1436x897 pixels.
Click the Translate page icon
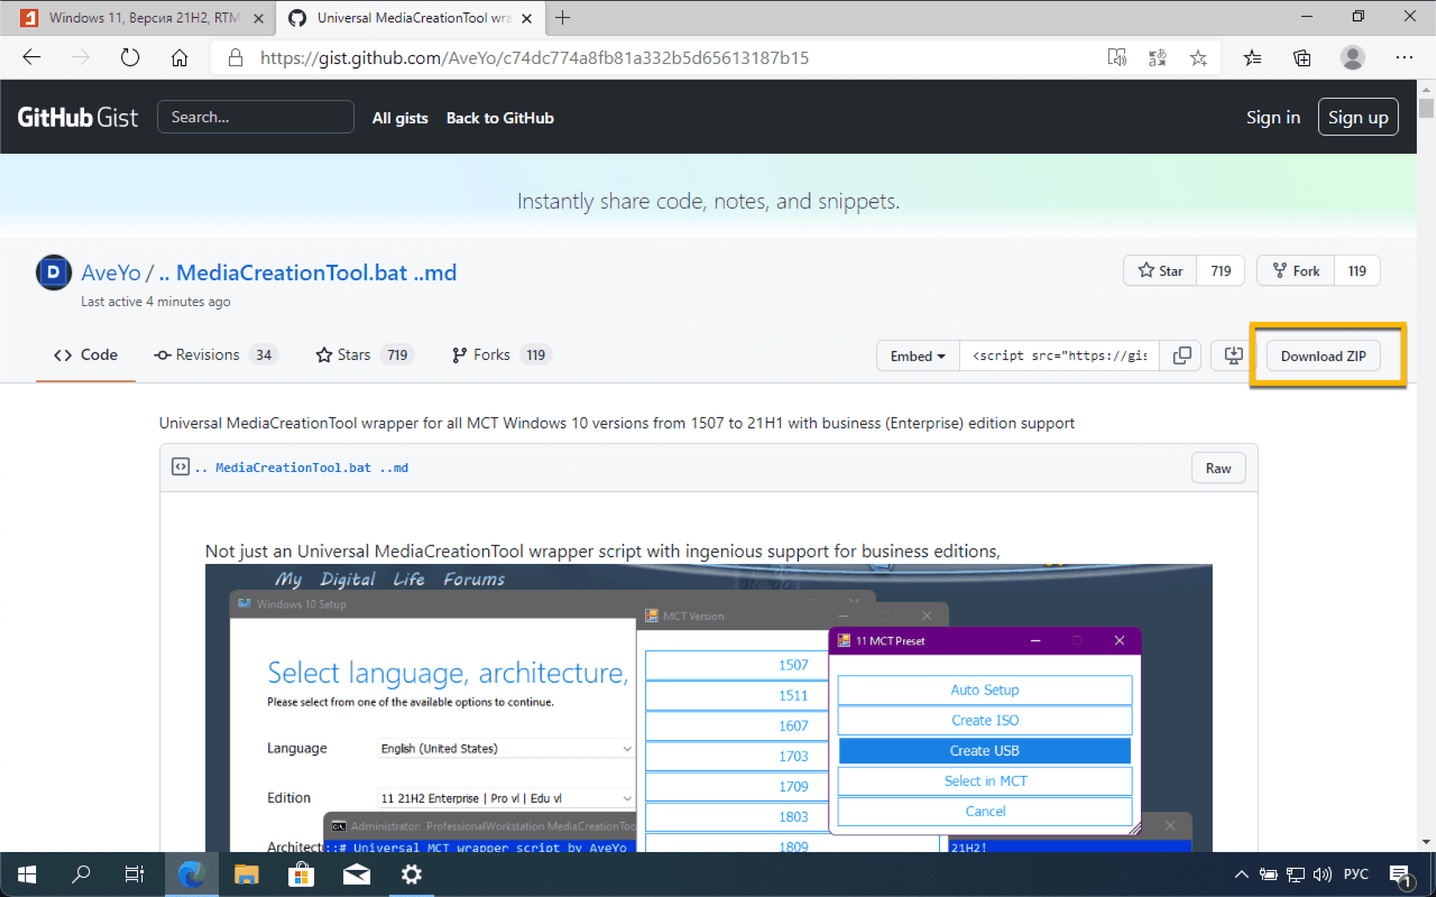(x=1157, y=58)
